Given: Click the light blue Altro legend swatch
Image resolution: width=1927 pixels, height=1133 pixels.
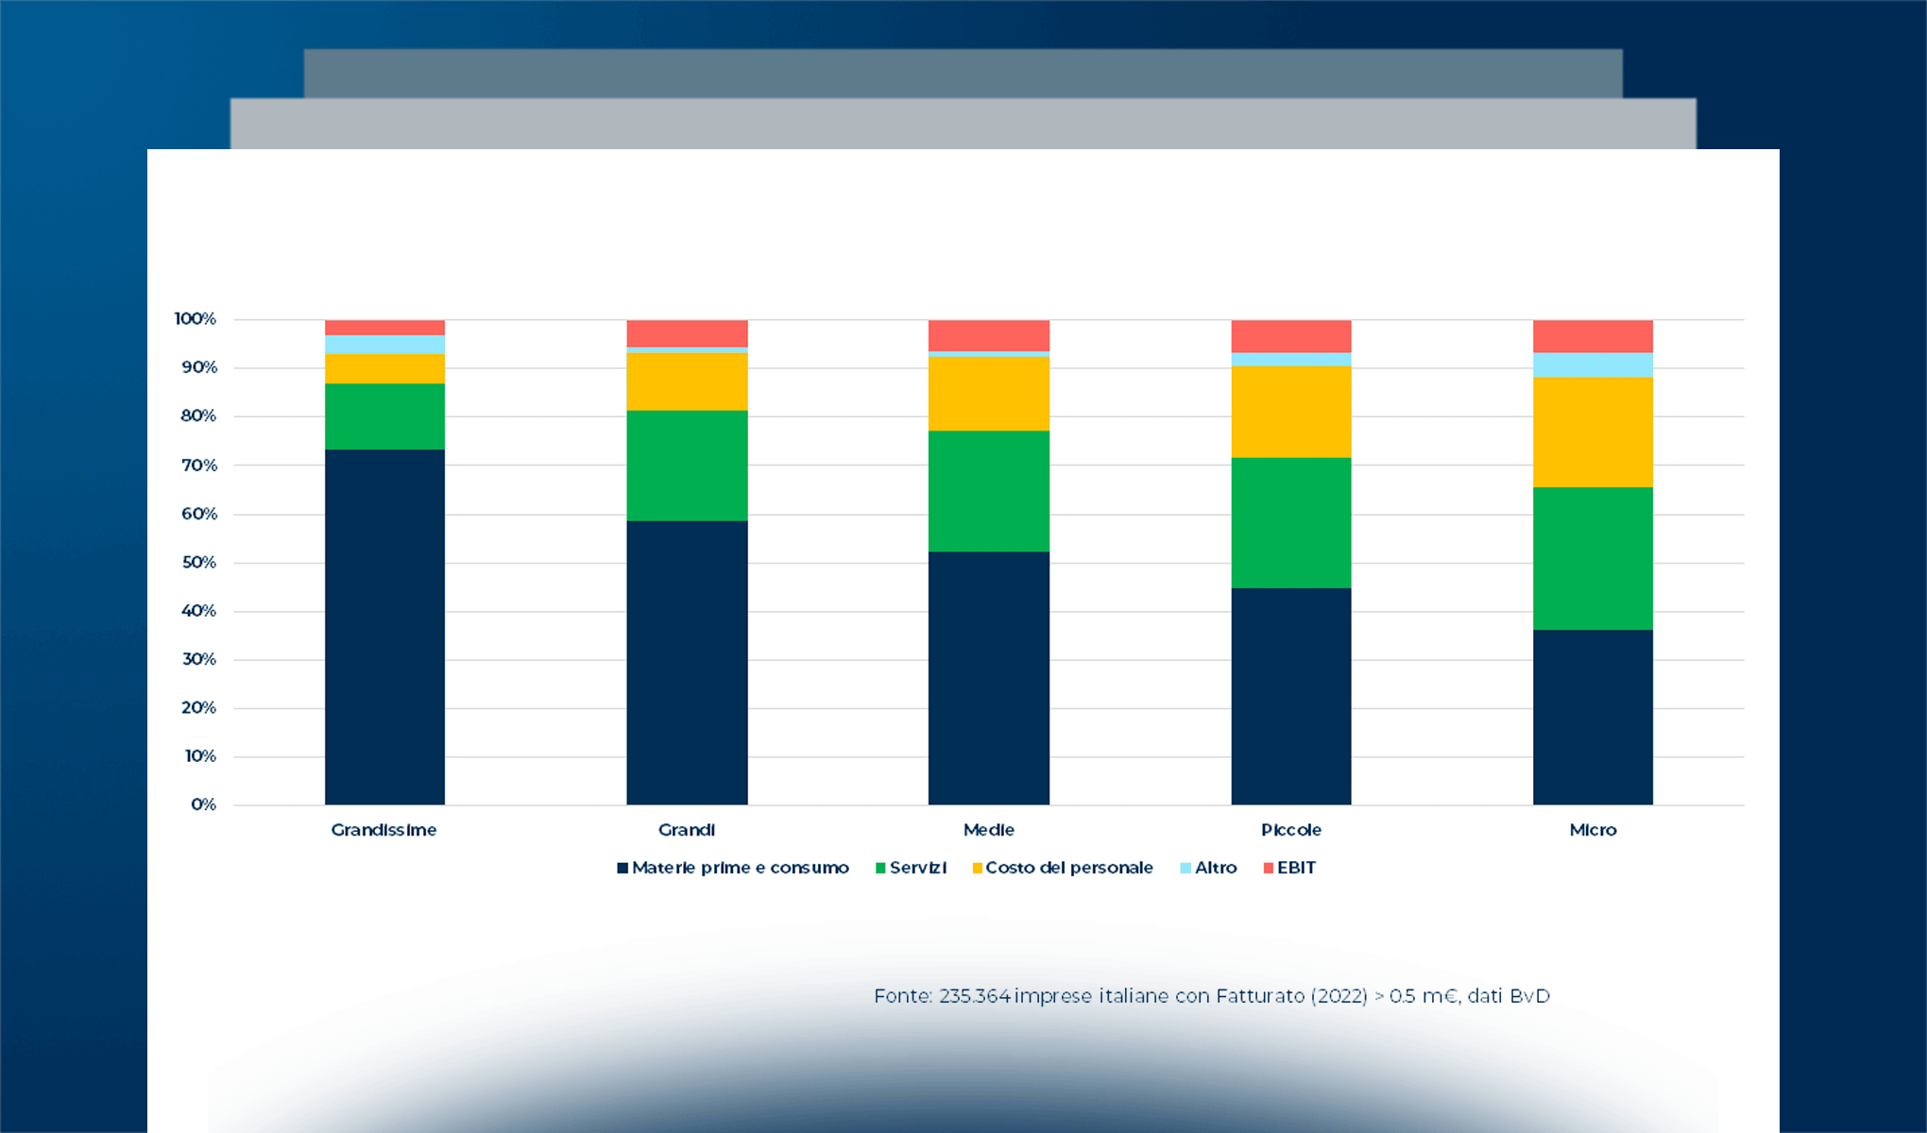Looking at the screenshot, I should tap(1185, 868).
